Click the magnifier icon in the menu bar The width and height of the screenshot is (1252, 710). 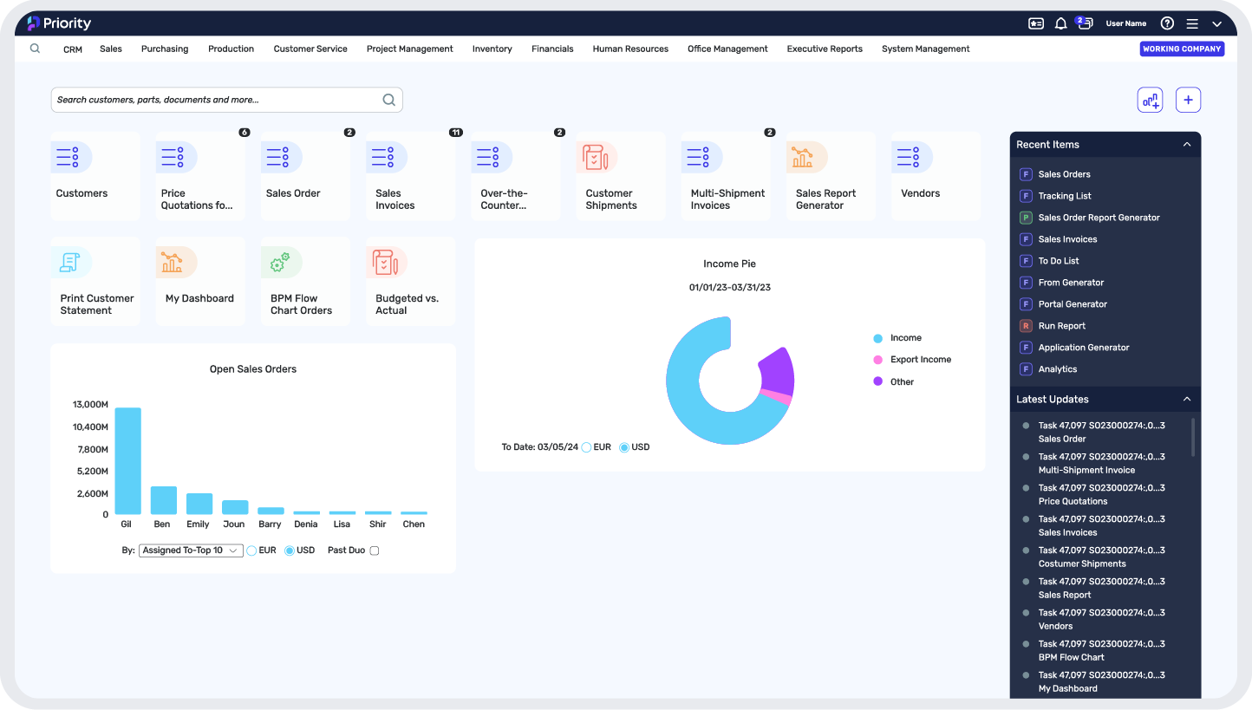point(35,49)
